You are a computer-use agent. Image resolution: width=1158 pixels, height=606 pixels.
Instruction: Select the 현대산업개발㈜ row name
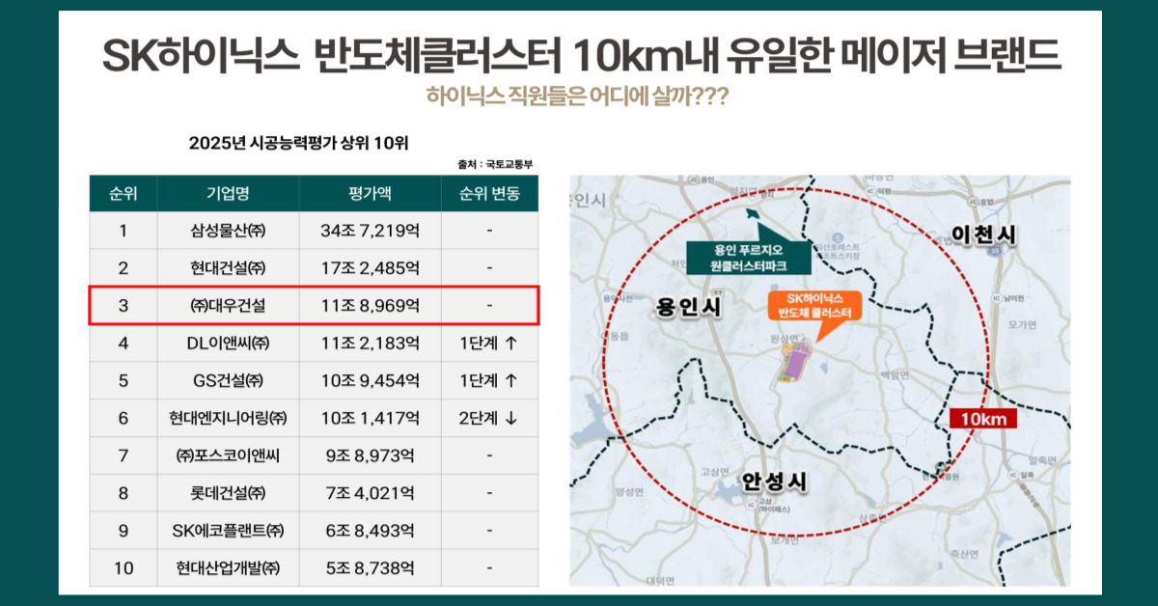[228, 567]
